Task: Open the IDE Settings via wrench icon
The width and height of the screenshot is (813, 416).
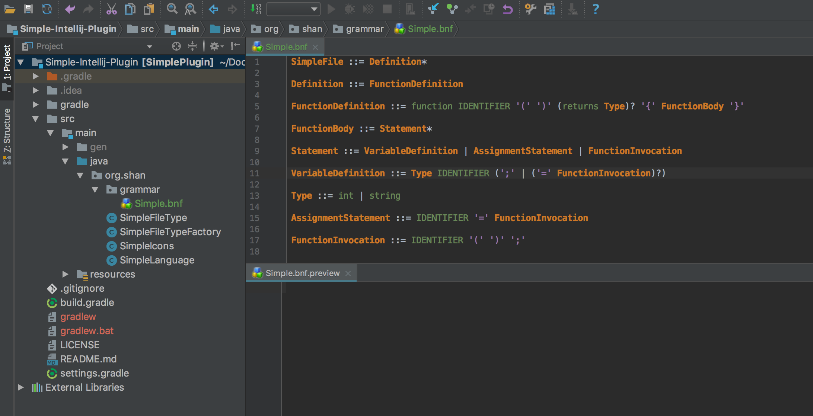Action: [x=530, y=9]
